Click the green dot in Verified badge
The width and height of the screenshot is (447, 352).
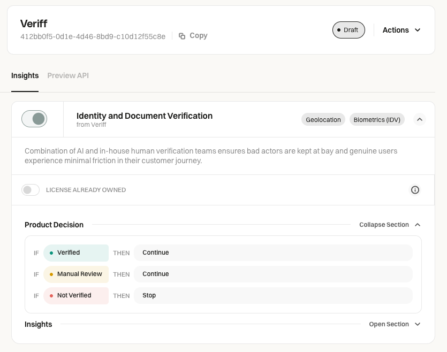pyautogui.click(x=51, y=253)
